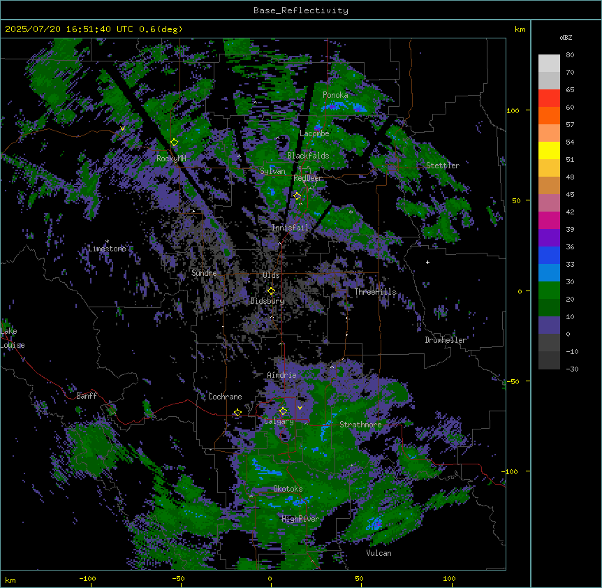Select the Okotoks label
Image resolution: width=602 pixels, height=588 pixels.
[288, 489]
